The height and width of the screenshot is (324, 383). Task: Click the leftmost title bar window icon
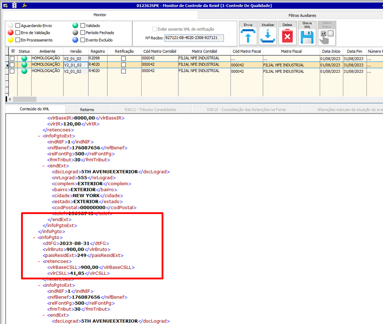5,5
